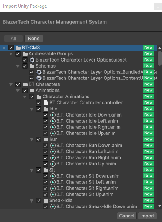The width and height of the screenshot is (162, 222).
Task: Uncheck the BT Characters folder checkbox
Action: click(18, 84)
